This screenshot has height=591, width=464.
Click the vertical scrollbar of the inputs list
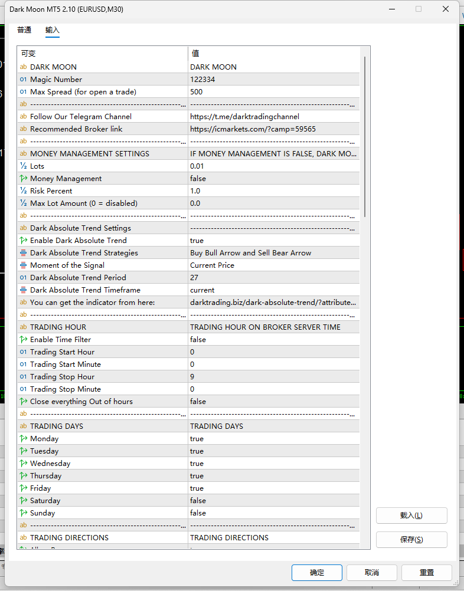[365, 137]
